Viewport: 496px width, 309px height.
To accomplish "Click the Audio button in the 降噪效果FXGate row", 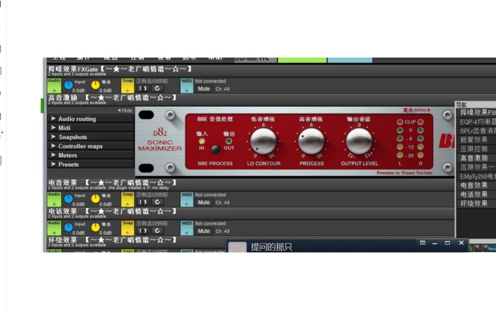I will click(x=54, y=86).
